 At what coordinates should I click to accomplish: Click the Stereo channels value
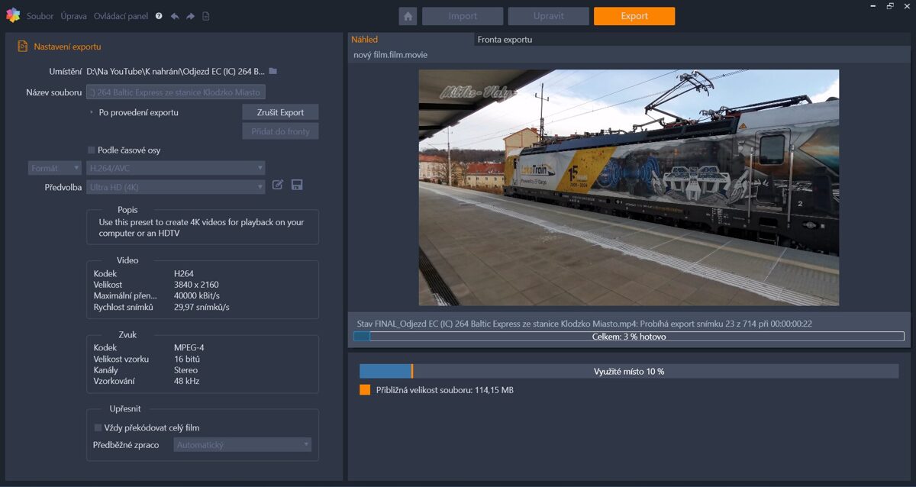click(x=185, y=370)
